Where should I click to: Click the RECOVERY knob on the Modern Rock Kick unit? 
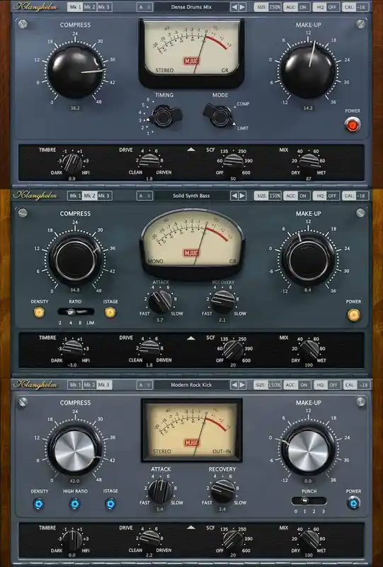[x=222, y=491]
